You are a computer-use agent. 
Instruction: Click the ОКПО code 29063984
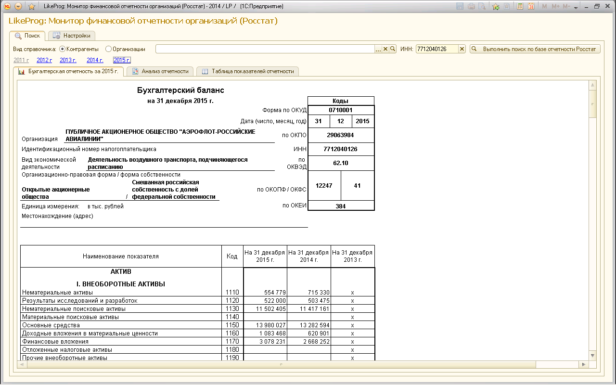[x=341, y=135]
